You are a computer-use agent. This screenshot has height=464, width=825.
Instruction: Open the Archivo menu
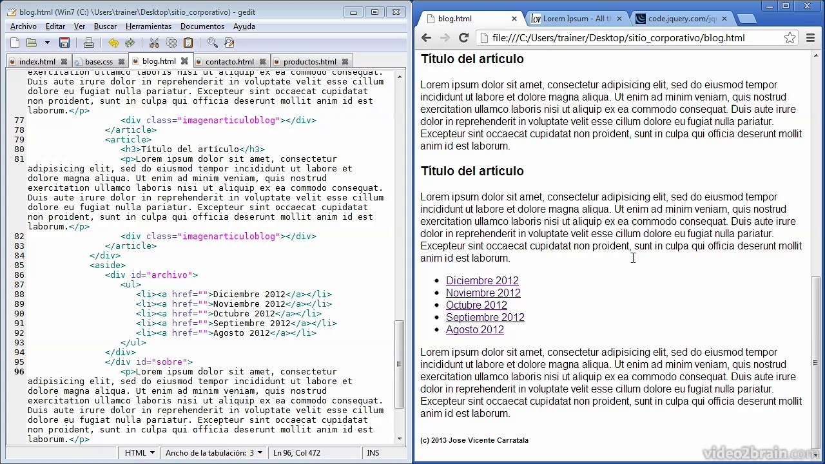click(x=23, y=26)
